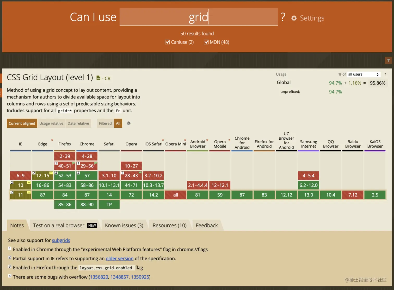Open bug link 1356820

pyautogui.click(x=99, y=277)
